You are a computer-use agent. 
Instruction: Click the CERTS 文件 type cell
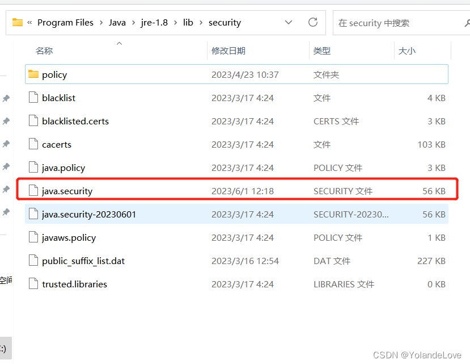click(x=336, y=122)
